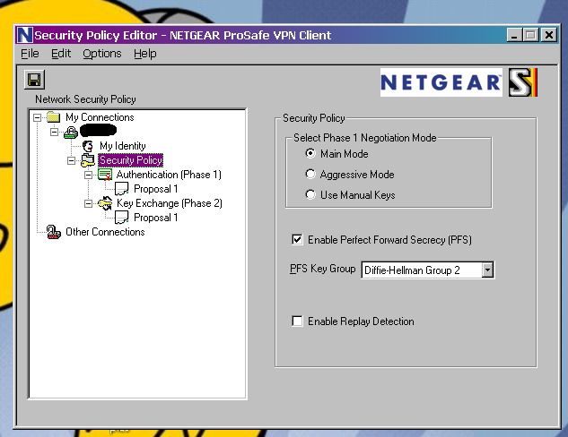The image size is (568, 437).
Task: Select Authentication (Phase 1) tree label
Action: tap(169, 175)
